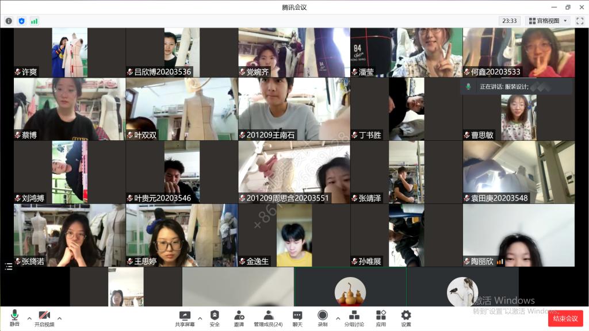The height and width of the screenshot is (331, 589).
Task: Open the 安全 security menu
Action: 215,318
